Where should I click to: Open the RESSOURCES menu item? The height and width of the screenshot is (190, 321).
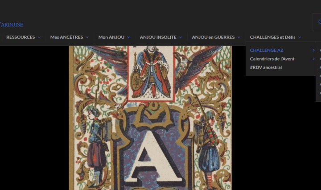pyautogui.click(x=21, y=37)
